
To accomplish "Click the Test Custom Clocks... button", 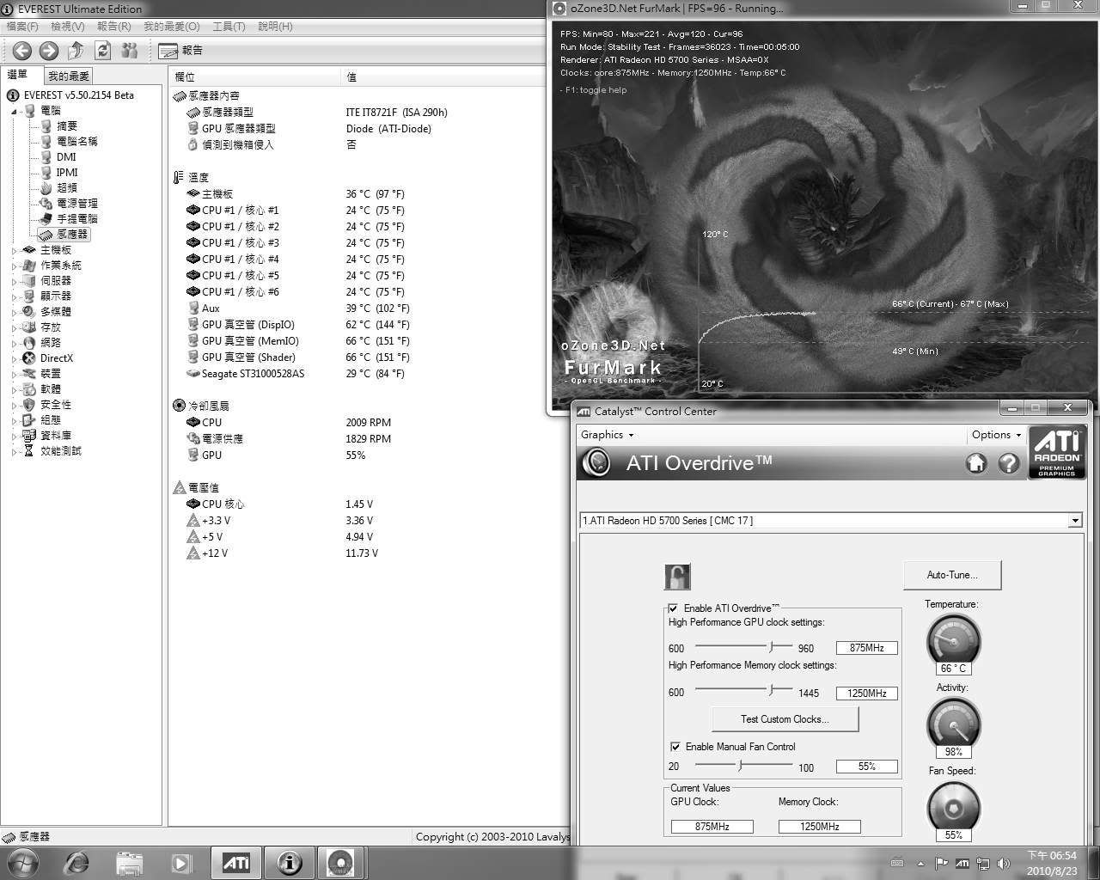I will click(785, 719).
